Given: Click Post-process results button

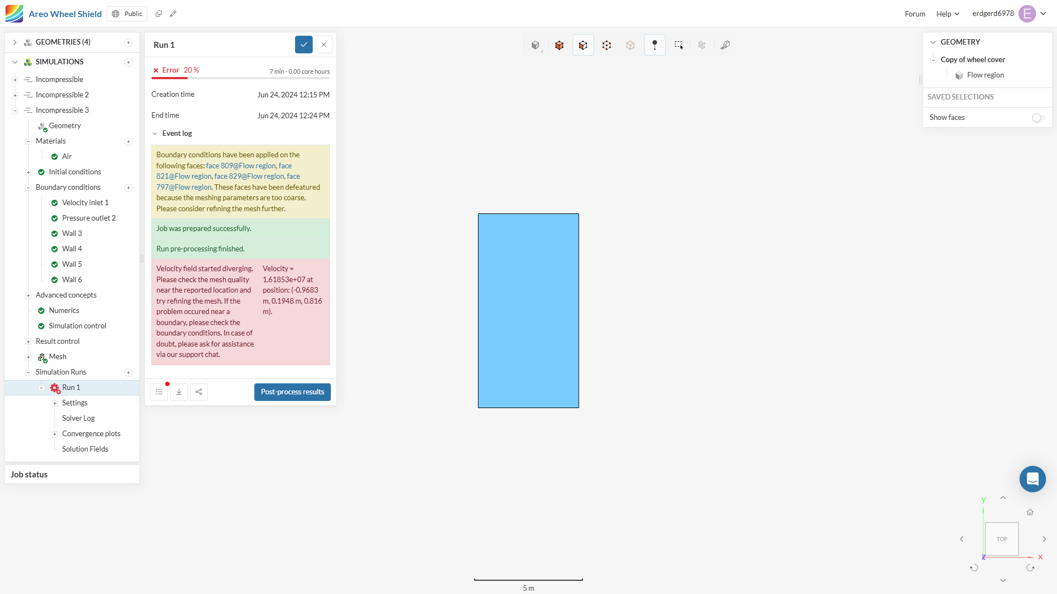Looking at the screenshot, I should point(292,392).
